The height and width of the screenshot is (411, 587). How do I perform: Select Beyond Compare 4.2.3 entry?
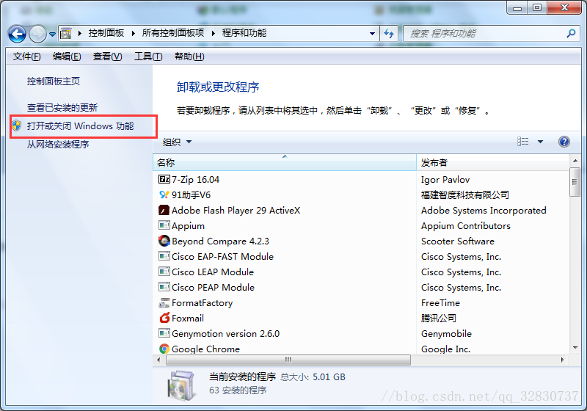point(220,241)
